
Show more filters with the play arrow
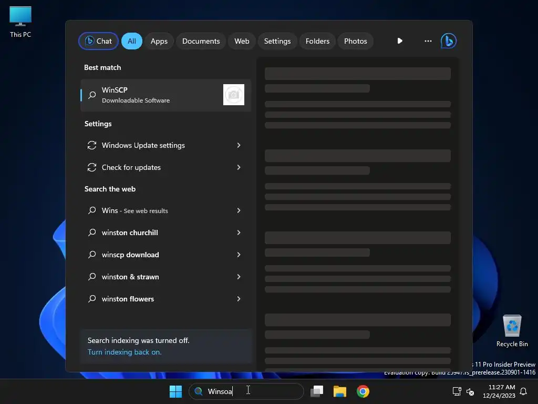(400, 41)
